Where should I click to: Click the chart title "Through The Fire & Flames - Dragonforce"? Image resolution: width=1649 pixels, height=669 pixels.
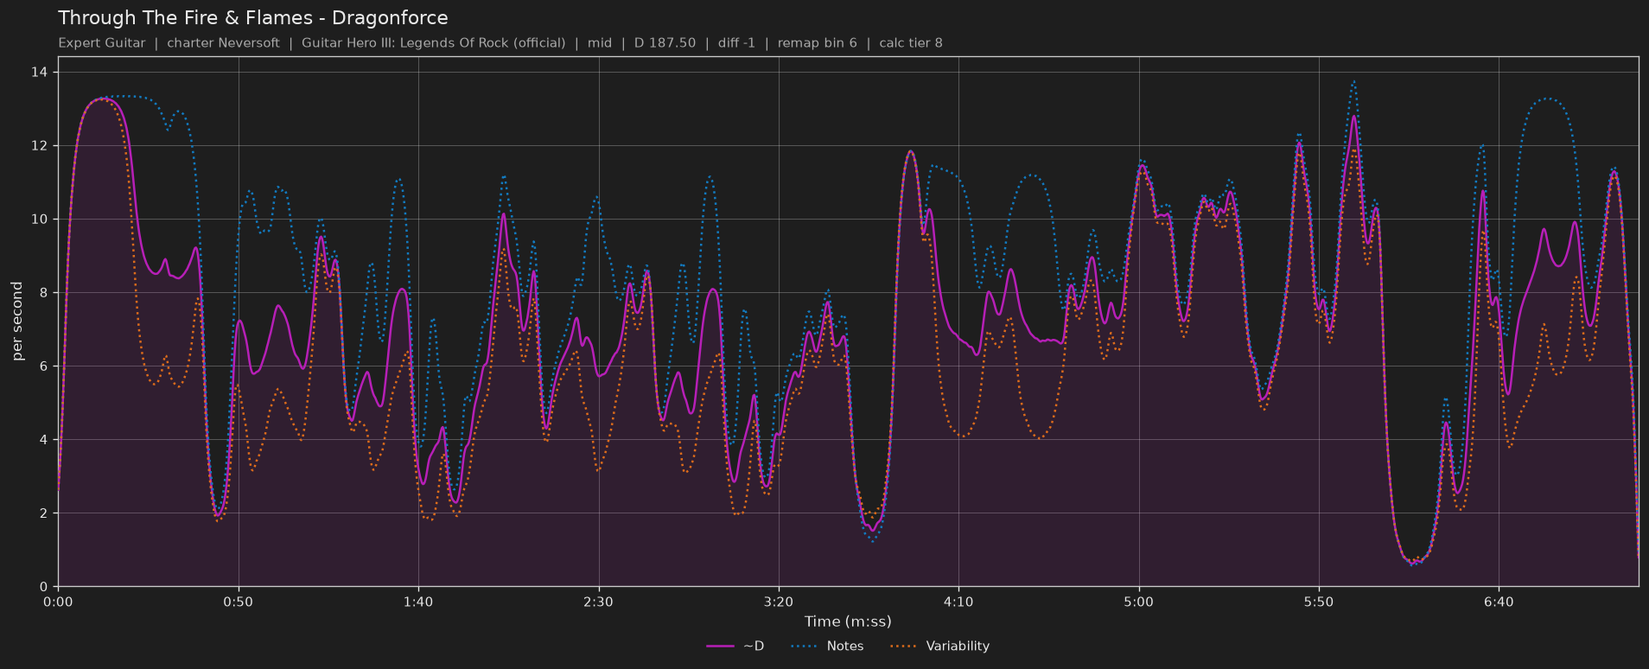tap(253, 18)
